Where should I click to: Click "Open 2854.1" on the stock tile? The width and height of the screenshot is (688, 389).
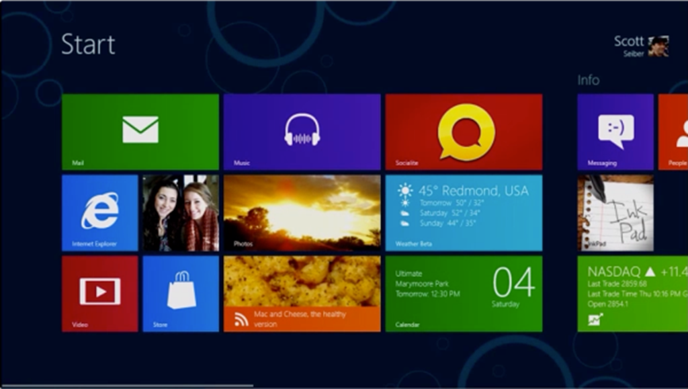[x=607, y=304]
